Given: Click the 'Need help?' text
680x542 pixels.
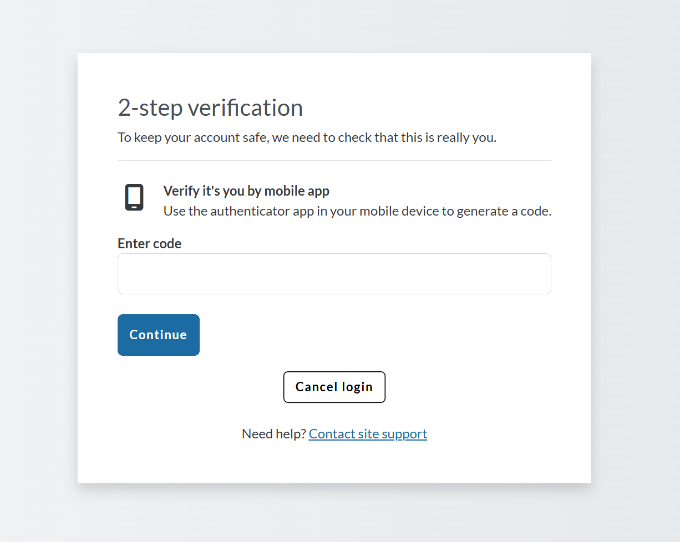Looking at the screenshot, I should (274, 433).
